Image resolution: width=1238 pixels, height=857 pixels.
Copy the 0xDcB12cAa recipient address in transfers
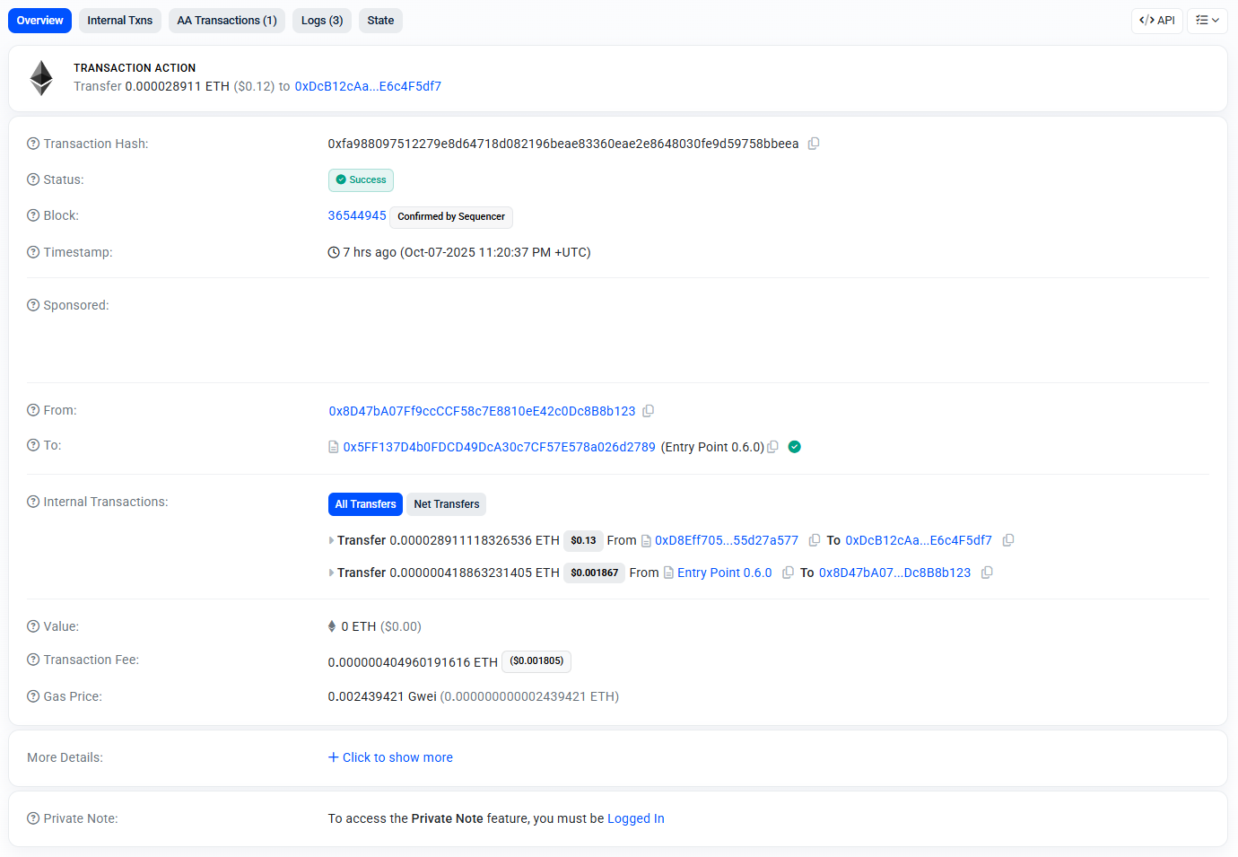pos(1008,540)
